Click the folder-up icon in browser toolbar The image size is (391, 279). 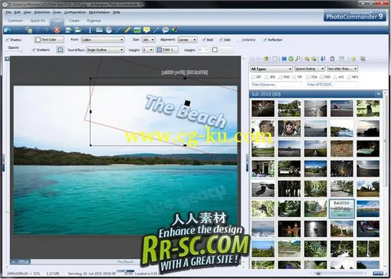266,59
